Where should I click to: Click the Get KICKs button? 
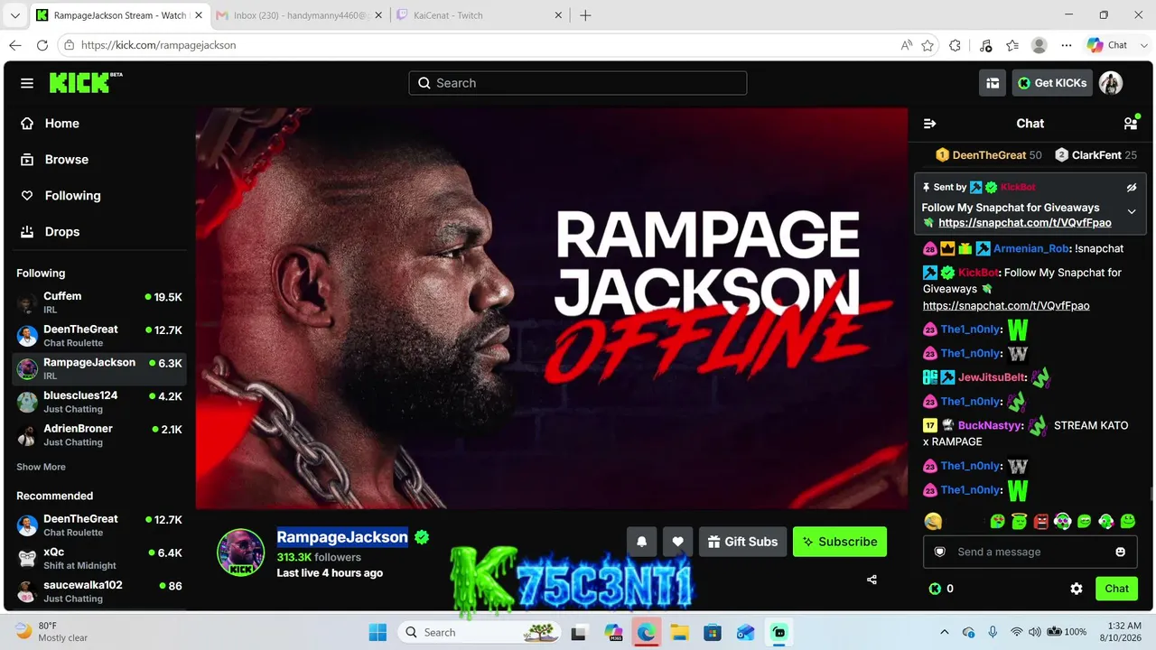pos(1051,83)
